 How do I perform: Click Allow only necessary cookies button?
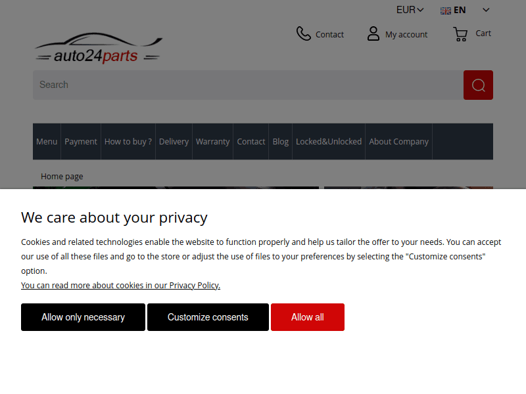click(x=83, y=317)
